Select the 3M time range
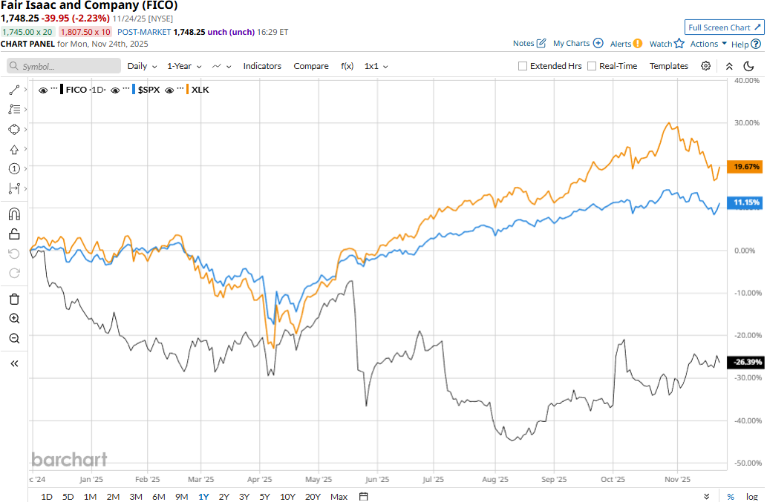 pyautogui.click(x=135, y=497)
